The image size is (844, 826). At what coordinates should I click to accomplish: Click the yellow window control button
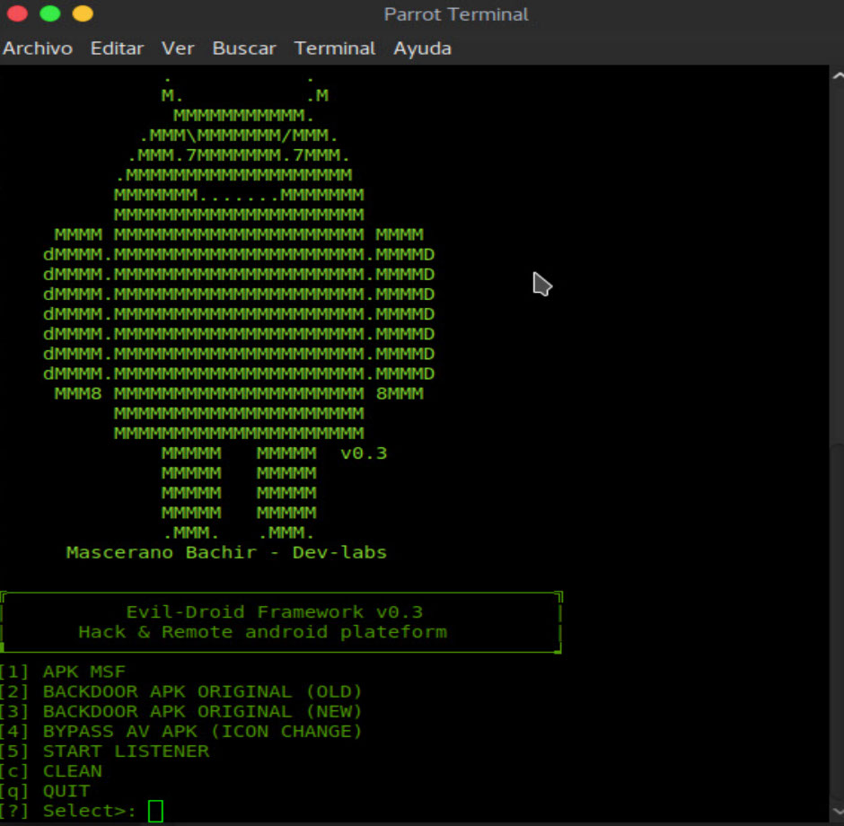coord(83,13)
